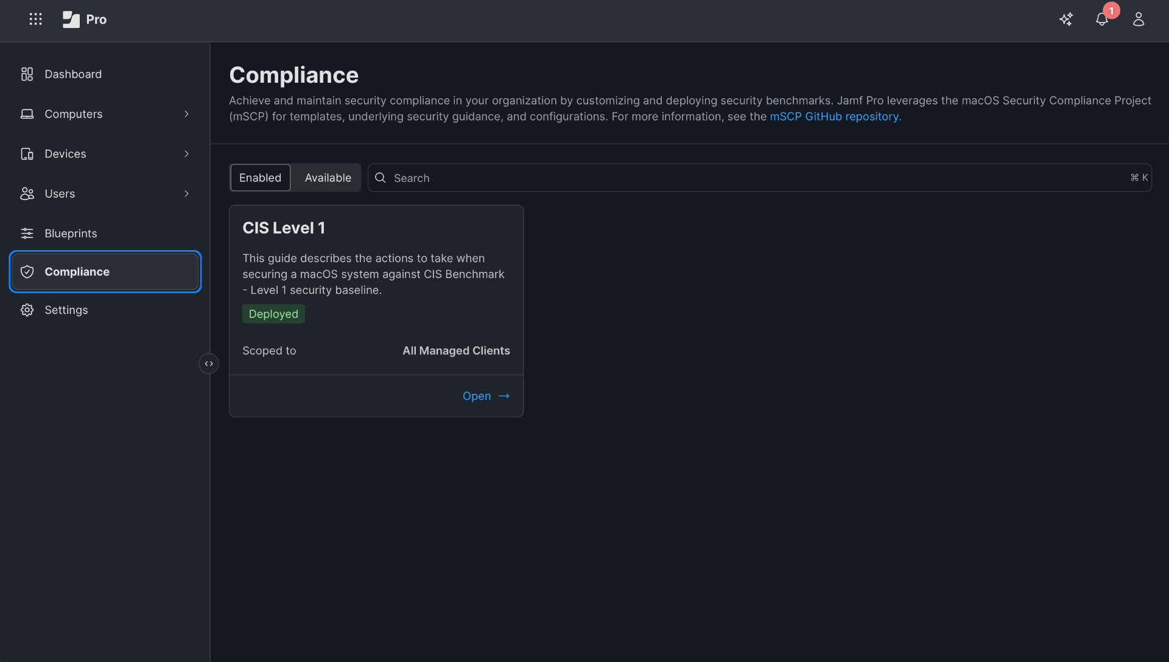
Task: Click the search magnifier icon
Action: tap(381, 178)
